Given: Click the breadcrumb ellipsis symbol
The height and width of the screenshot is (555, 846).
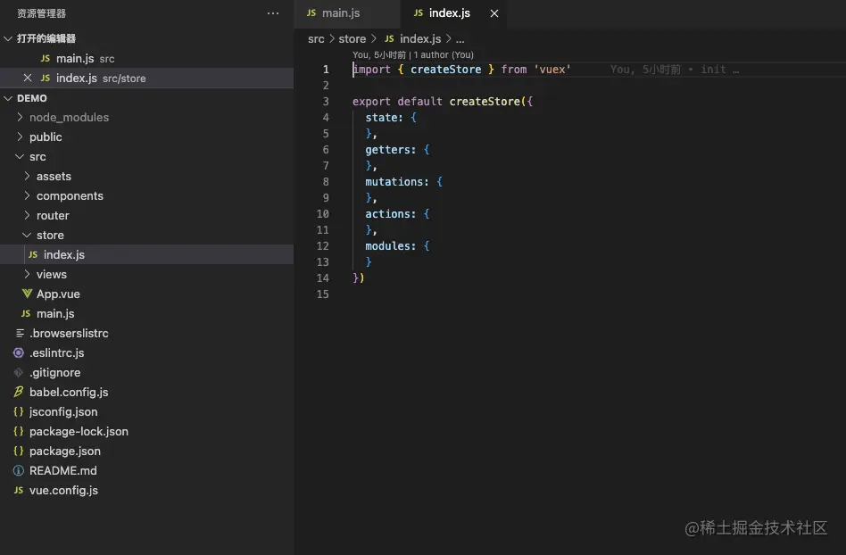Looking at the screenshot, I should [x=460, y=39].
